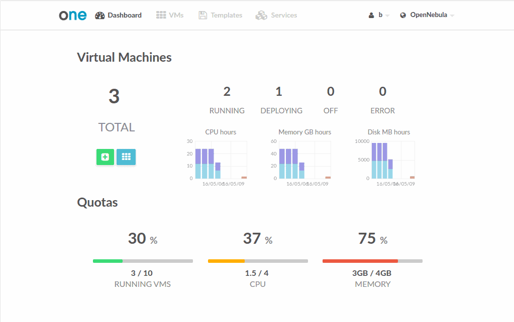The image size is (514, 322).
Task: Click the globe icon beside OpenNebula
Action: (403, 16)
